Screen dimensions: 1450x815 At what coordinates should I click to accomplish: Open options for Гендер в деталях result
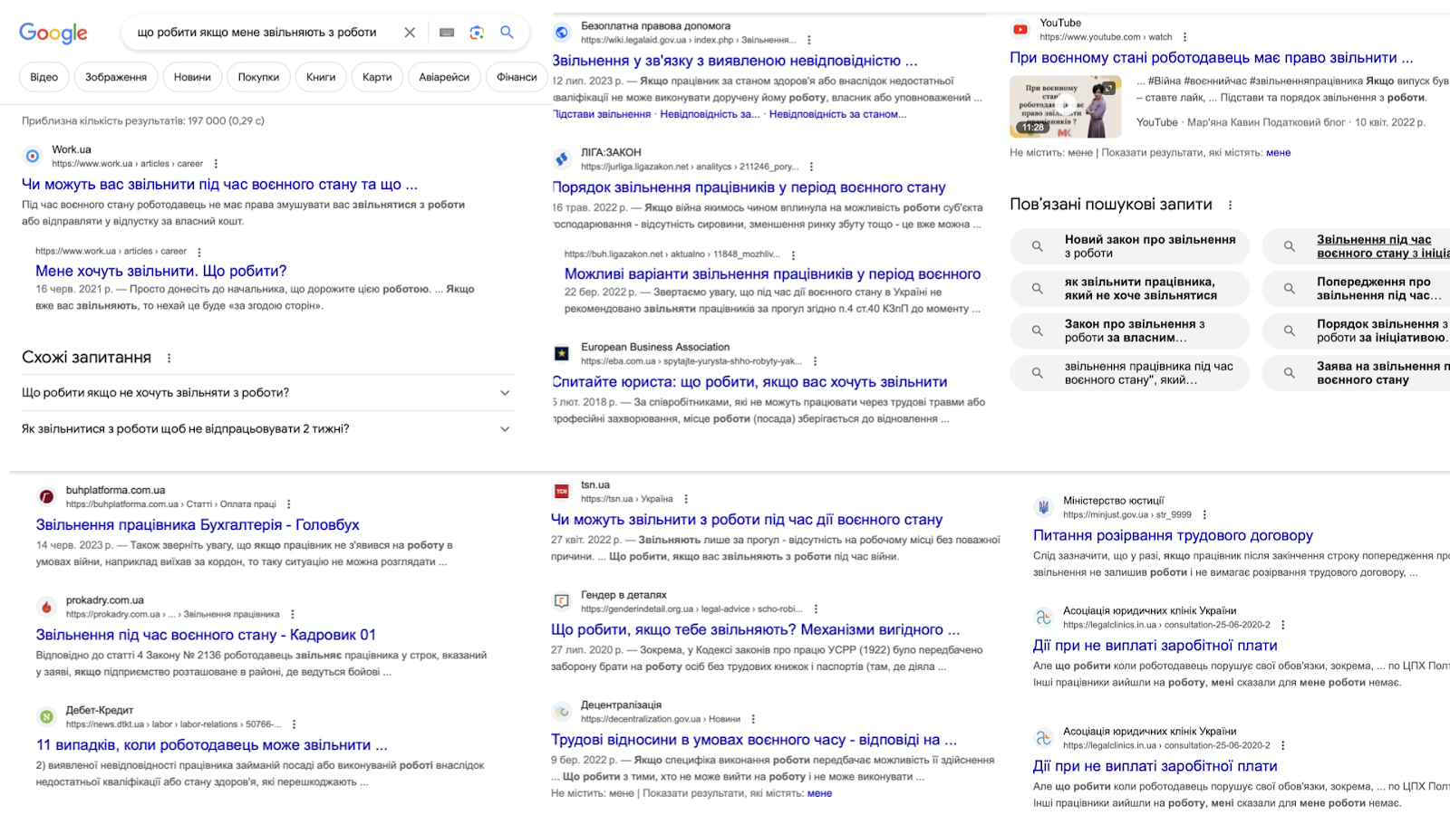click(x=816, y=609)
